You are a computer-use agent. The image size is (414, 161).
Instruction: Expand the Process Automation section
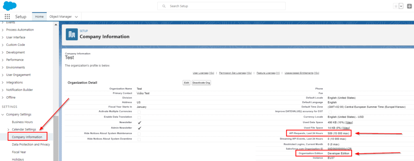(3, 30)
